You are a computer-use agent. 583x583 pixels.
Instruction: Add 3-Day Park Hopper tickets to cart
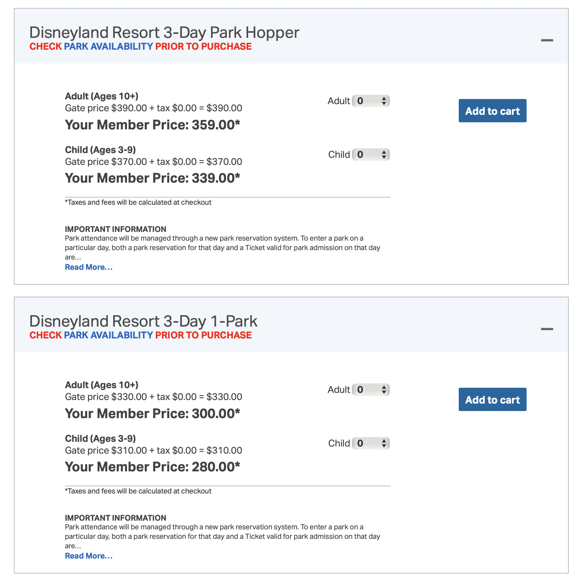click(492, 111)
